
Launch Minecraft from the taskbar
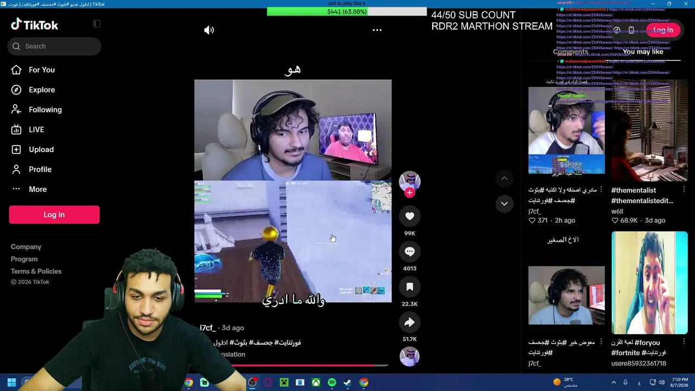(284, 382)
